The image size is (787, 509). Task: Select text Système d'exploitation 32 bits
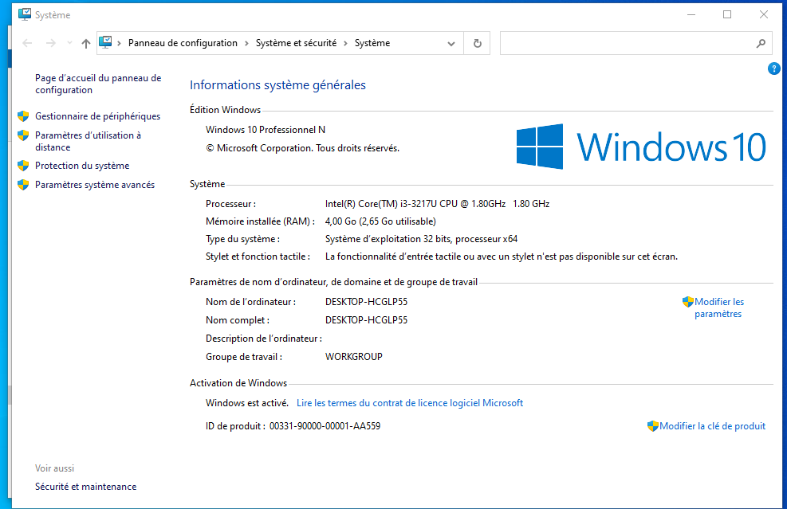421,239
